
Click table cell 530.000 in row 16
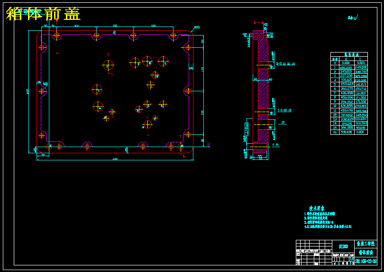coord(346,132)
